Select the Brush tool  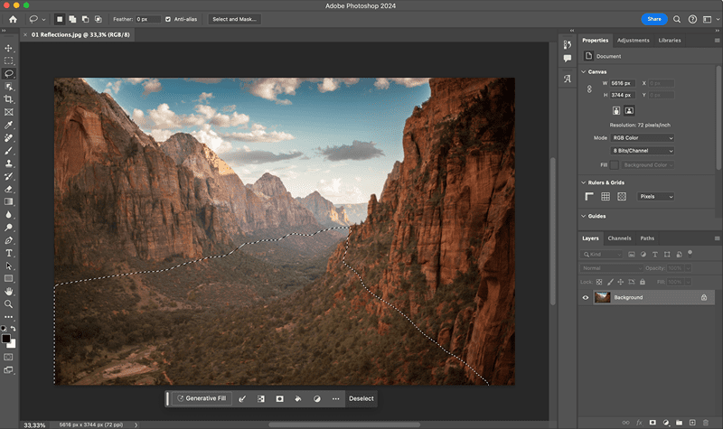click(9, 151)
